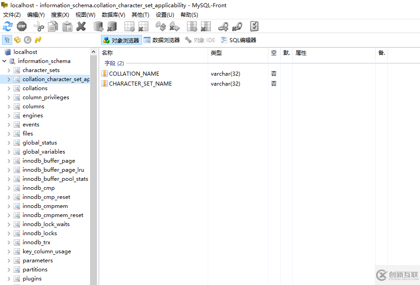Click the Delete Field column icon
The image size is (420, 285).
(206, 26)
